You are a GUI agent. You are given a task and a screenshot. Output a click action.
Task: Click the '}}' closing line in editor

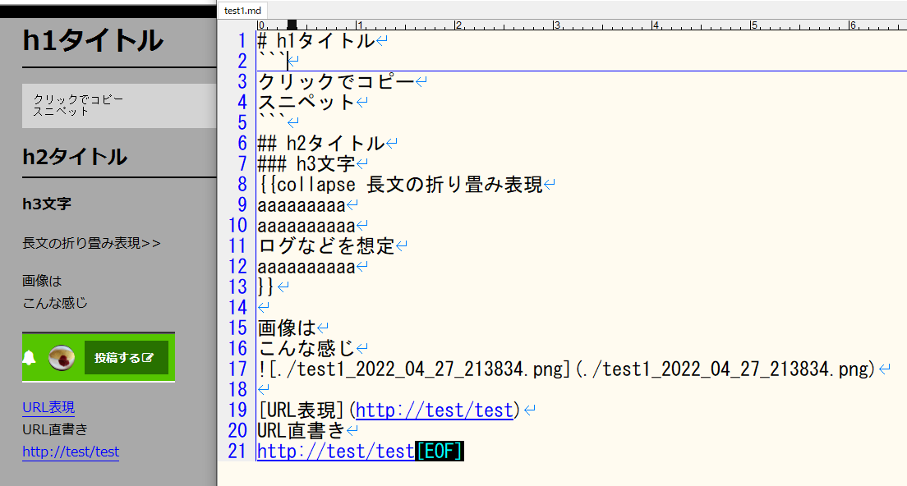[265, 287]
